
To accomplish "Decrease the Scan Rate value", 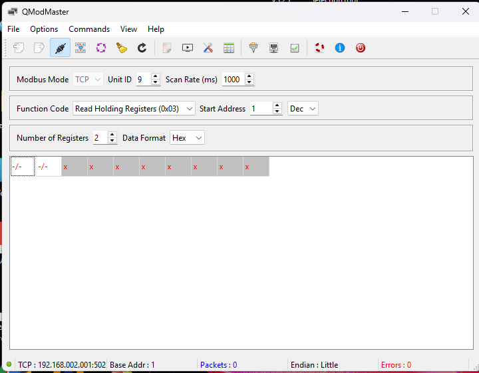I will [249, 82].
